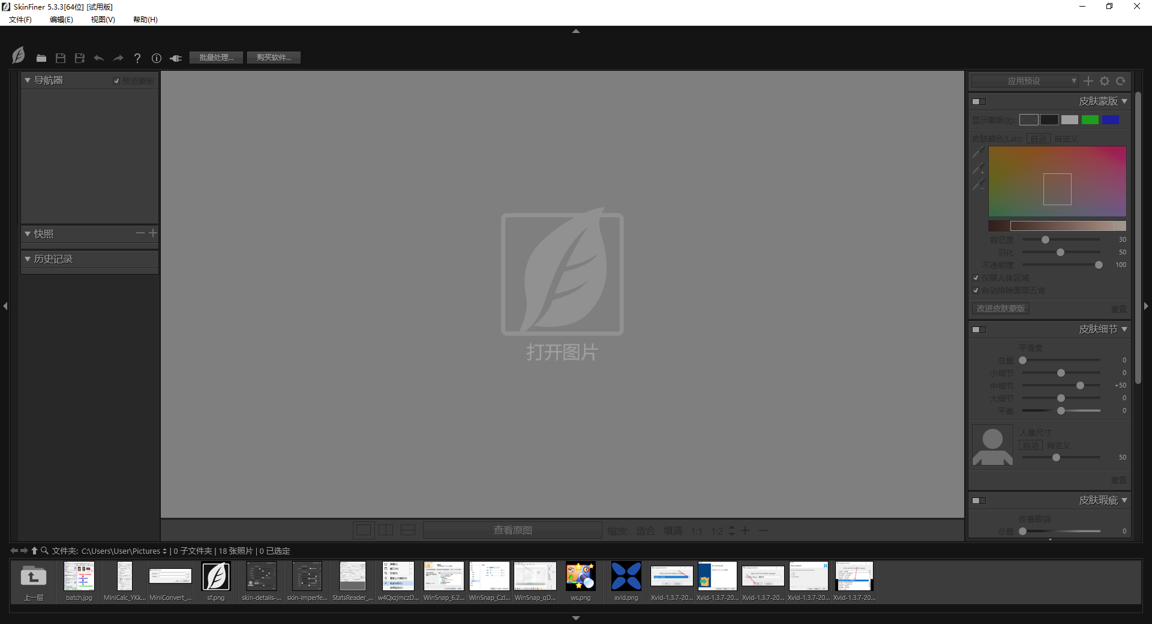Undo the last edit via toolbar arrow
1152x624 pixels.
99,58
